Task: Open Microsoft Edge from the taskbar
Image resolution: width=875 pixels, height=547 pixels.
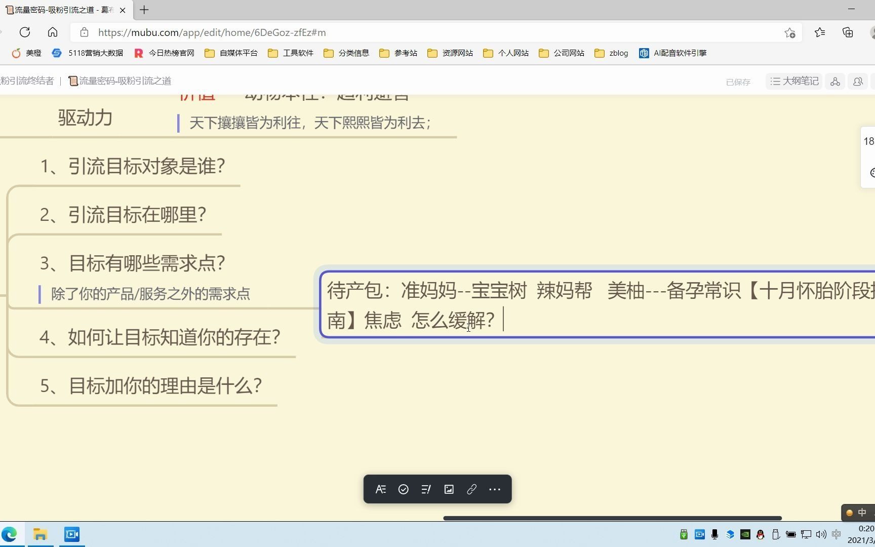Action: click(9, 534)
